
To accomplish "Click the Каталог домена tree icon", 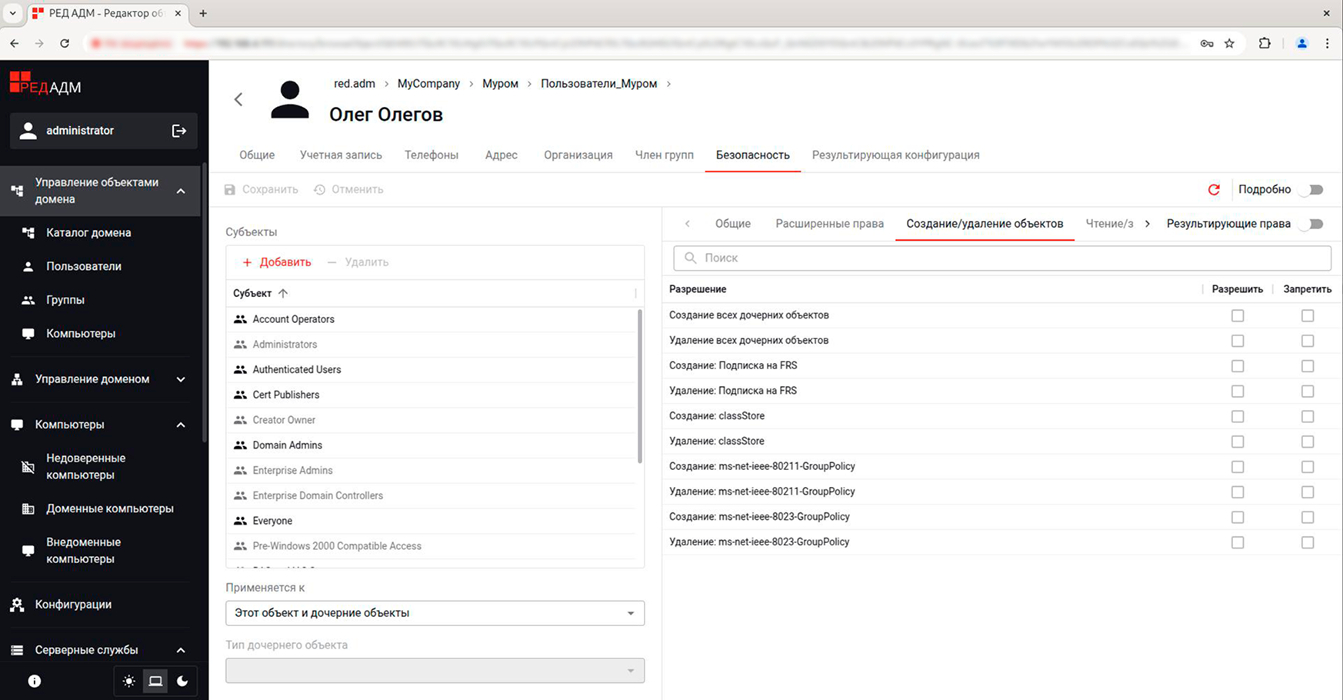I will [x=28, y=232].
